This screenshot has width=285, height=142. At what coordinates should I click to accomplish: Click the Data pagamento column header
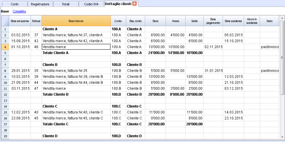tap(213, 21)
